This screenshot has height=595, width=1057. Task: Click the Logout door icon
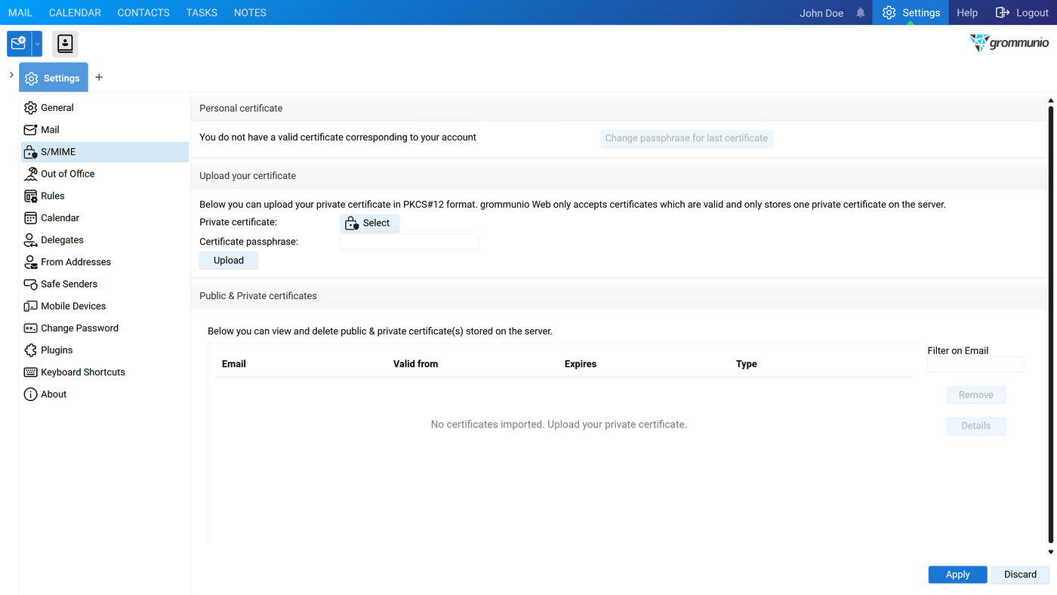(x=1003, y=13)
